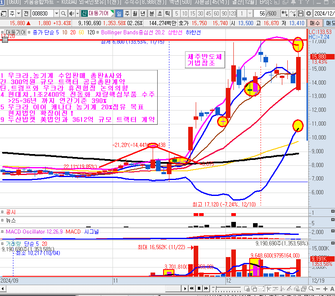Click the speaker sound icon
335x296 pixels.
71,13
